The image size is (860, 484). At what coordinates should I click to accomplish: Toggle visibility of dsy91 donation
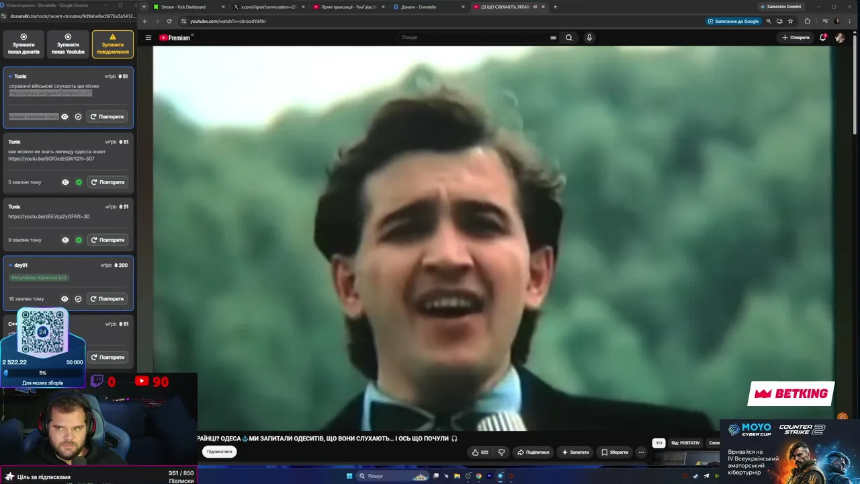65,298
